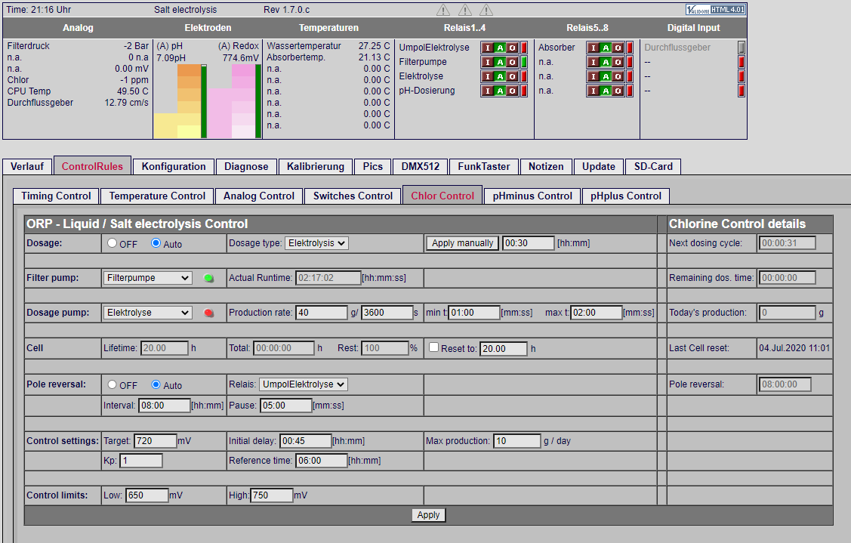This screenshot has width=851, height=543.
Task: Switch UmpolElektrolyse relay to I (on)
Action: click(487, 48)
